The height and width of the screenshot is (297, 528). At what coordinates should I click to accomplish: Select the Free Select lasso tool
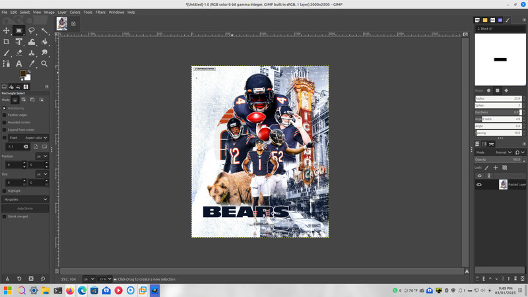[32, 30]
